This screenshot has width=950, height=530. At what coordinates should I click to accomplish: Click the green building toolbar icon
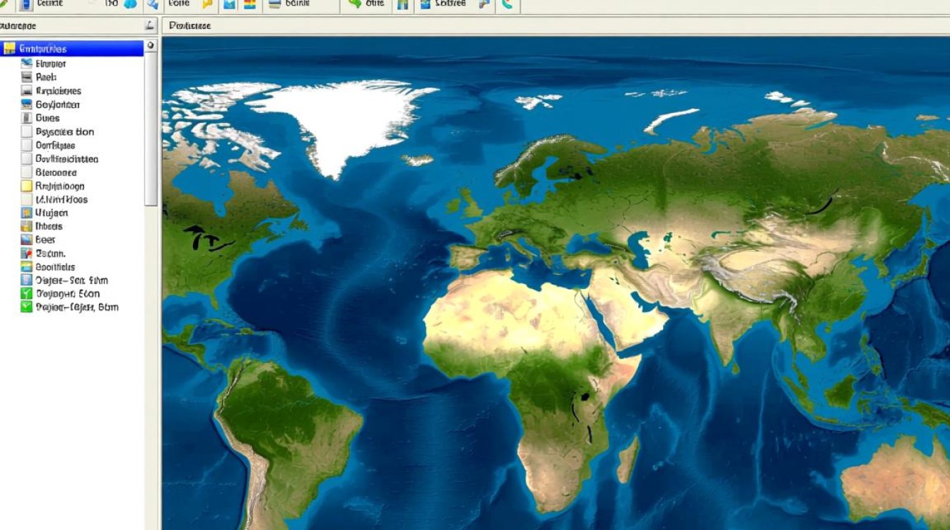coord(403,5)
